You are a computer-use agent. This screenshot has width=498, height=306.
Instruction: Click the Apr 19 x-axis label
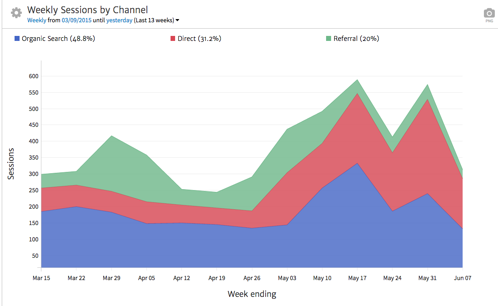click(217, 278)
